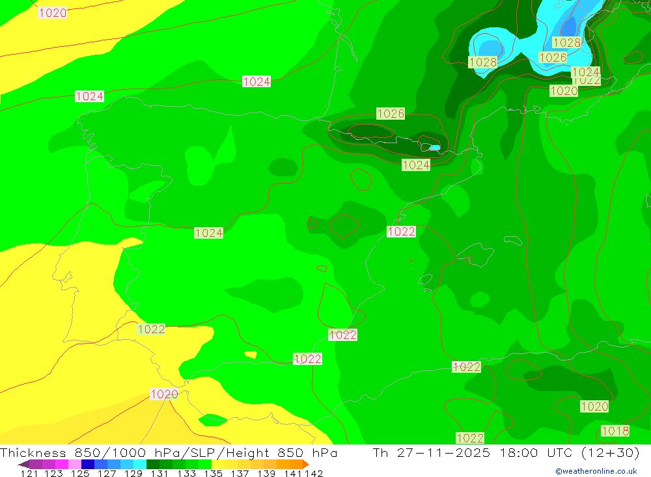Click the 'Th 27-11-2025 18:00 UTC (12+30)' timestamp
Viewport: 651px width, 477px height.
click(x=506, y=452)
